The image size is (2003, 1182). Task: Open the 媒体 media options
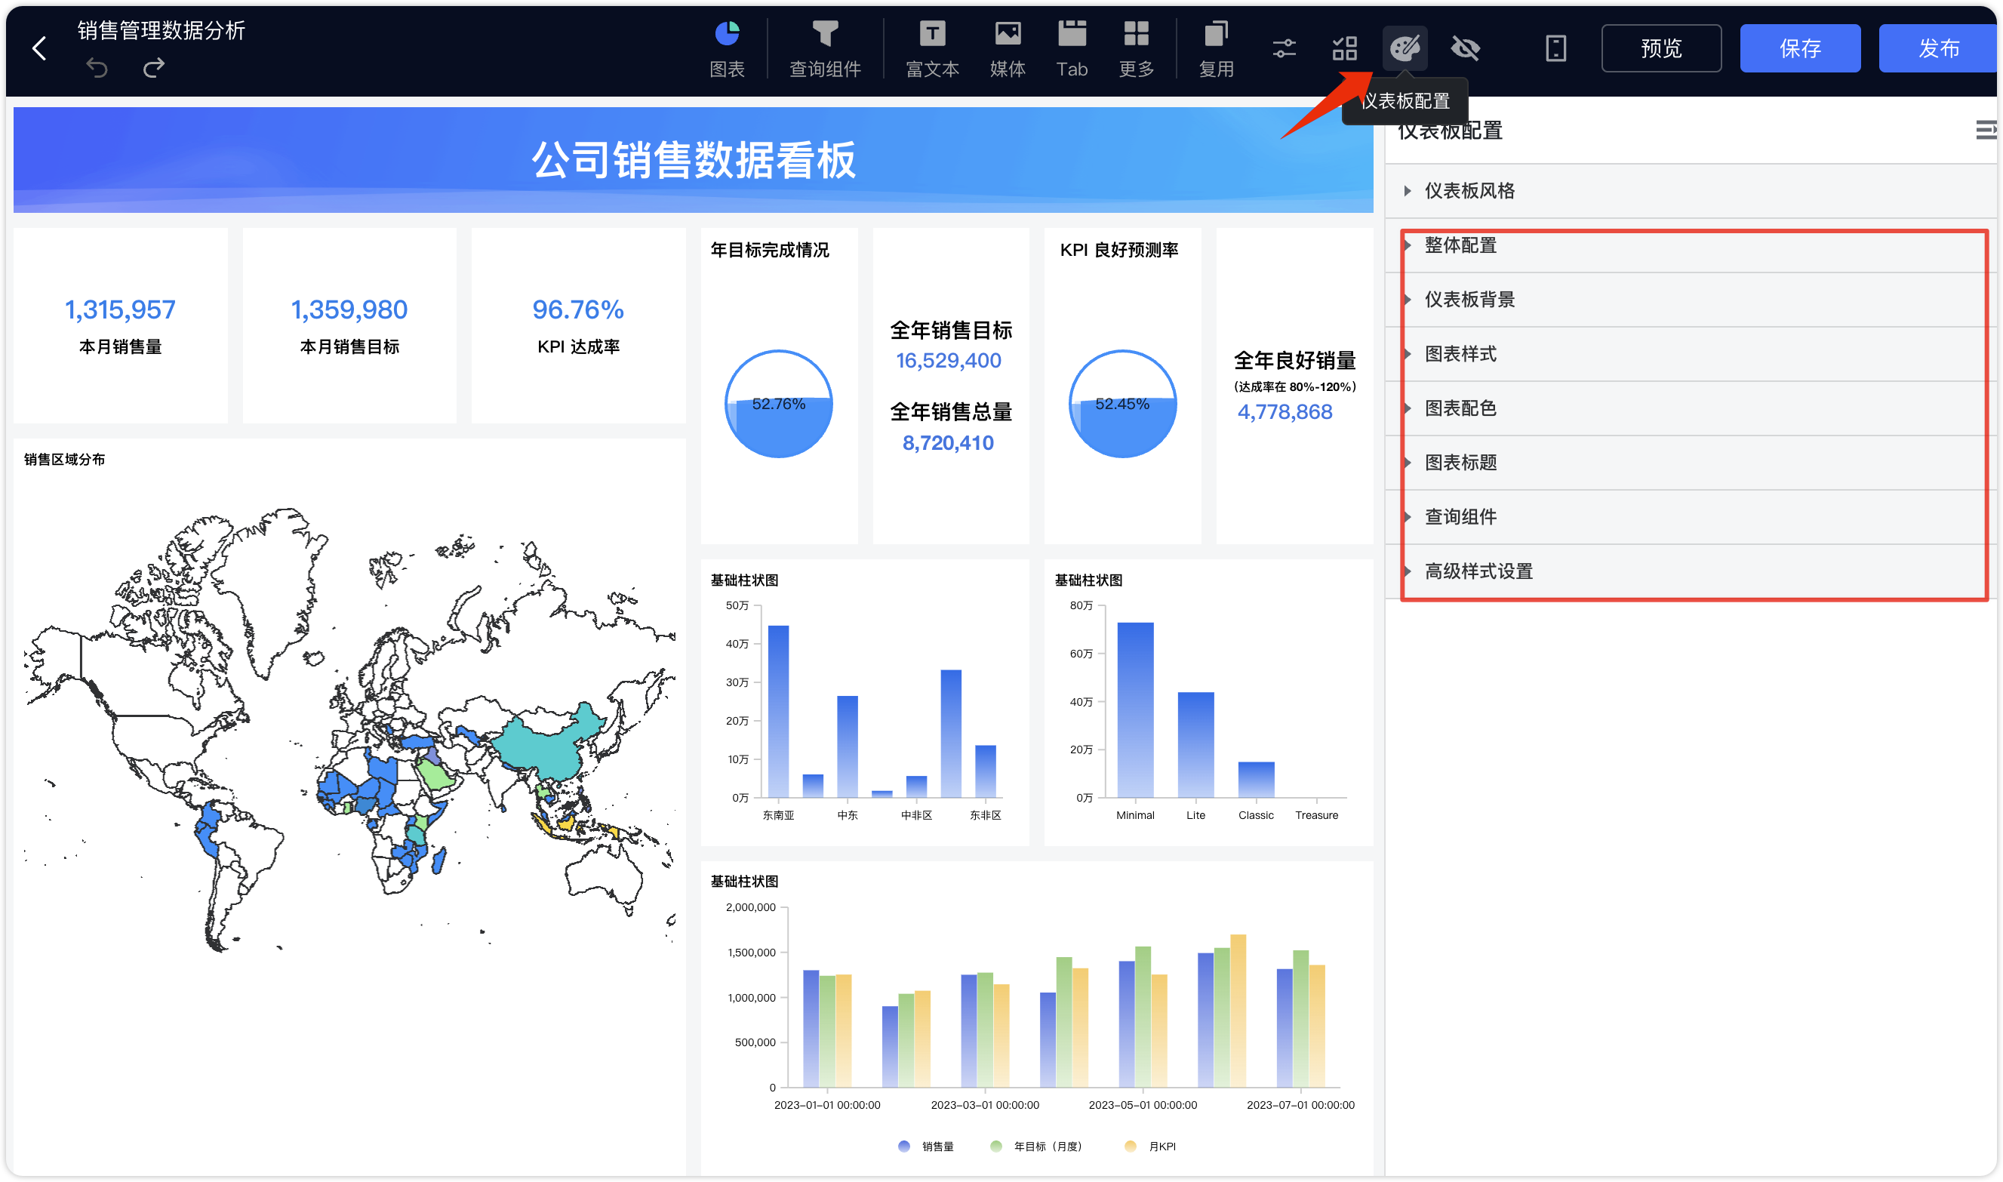point(1008,48)
